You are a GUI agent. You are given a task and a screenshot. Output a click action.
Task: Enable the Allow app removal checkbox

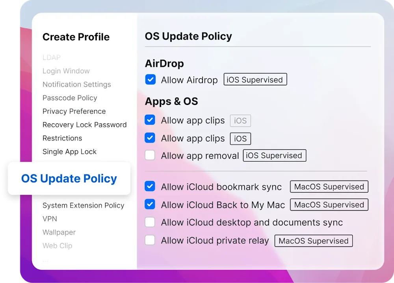pyautogui.click(x=150, y=155)
